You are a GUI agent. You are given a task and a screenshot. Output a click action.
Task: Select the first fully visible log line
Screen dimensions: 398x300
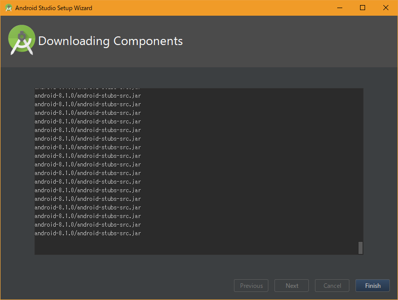[88, 96]
